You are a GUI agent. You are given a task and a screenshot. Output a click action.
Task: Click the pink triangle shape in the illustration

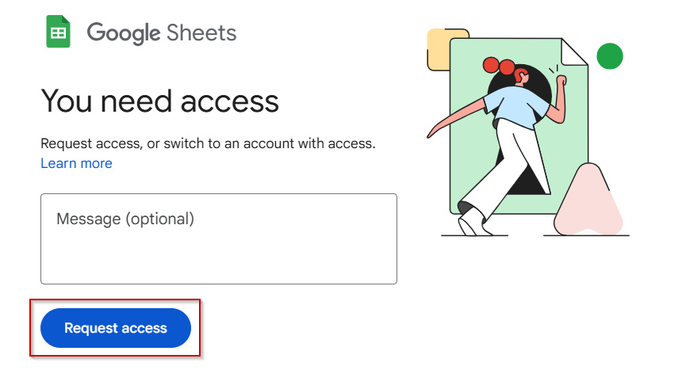click(588, 202)
